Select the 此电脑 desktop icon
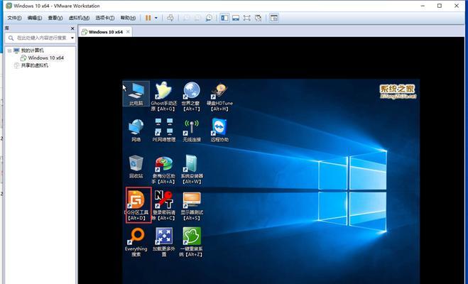This screenshot has height=284, width=468. (x=136, y=94)
